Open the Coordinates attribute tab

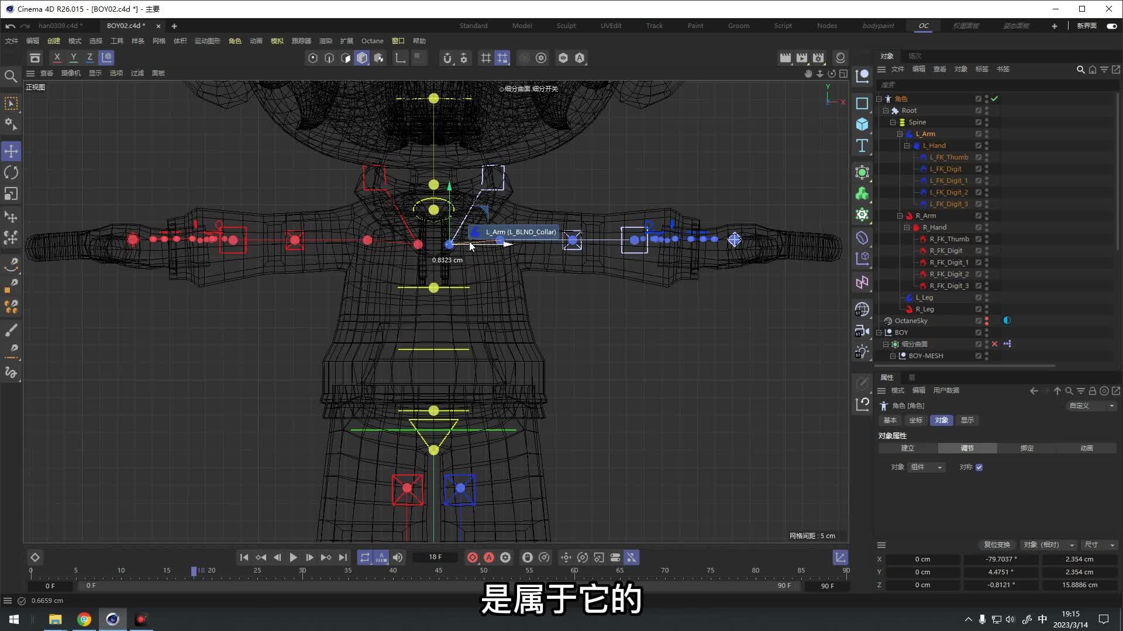pyautogui.click(x=916, y=421)
